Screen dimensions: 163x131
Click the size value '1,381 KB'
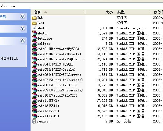coord(106,28)
